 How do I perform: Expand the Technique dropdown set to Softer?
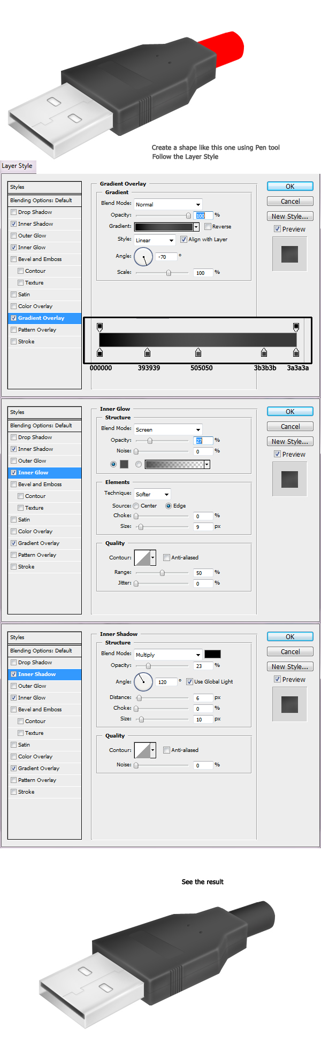[x=152, y=494]
